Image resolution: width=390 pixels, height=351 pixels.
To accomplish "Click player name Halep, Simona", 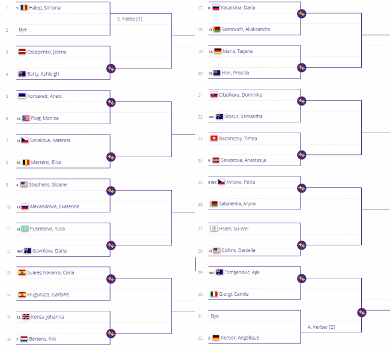I will 45,8.
